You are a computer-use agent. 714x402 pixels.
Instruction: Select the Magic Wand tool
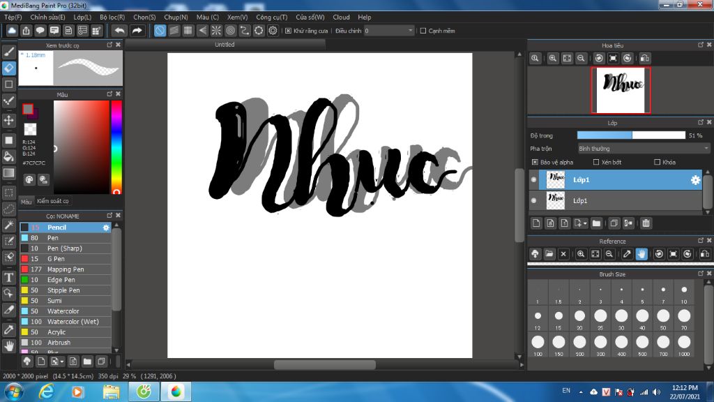[x=8, y=225]
